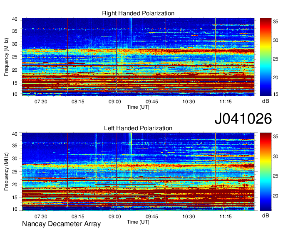Click the 25 MHz frequency tick on the Right Handed plot
Image resolution: width=283 pixels, height=229 pixels.
pyautogui.click(x=15, y=57)
